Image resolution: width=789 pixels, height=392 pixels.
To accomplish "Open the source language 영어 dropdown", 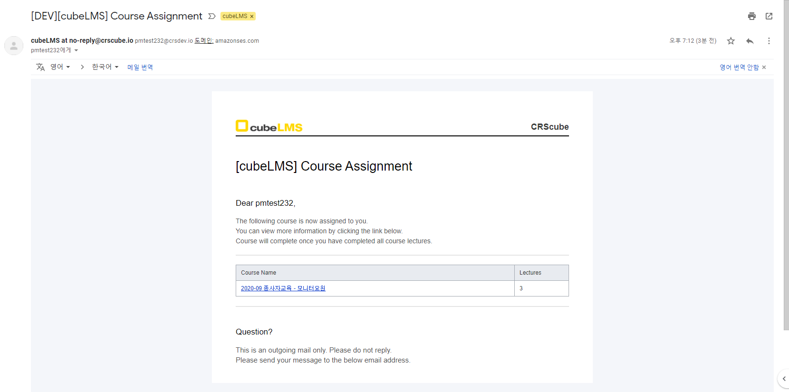I will click(x=60, y=67).
